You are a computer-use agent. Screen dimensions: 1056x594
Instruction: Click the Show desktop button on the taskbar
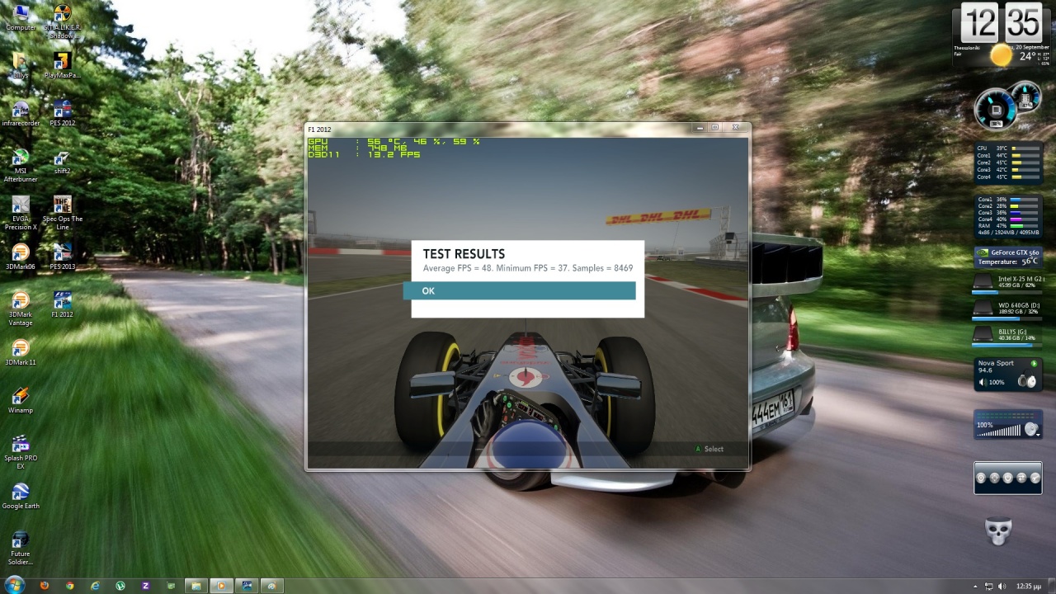tap(1051, 586)
